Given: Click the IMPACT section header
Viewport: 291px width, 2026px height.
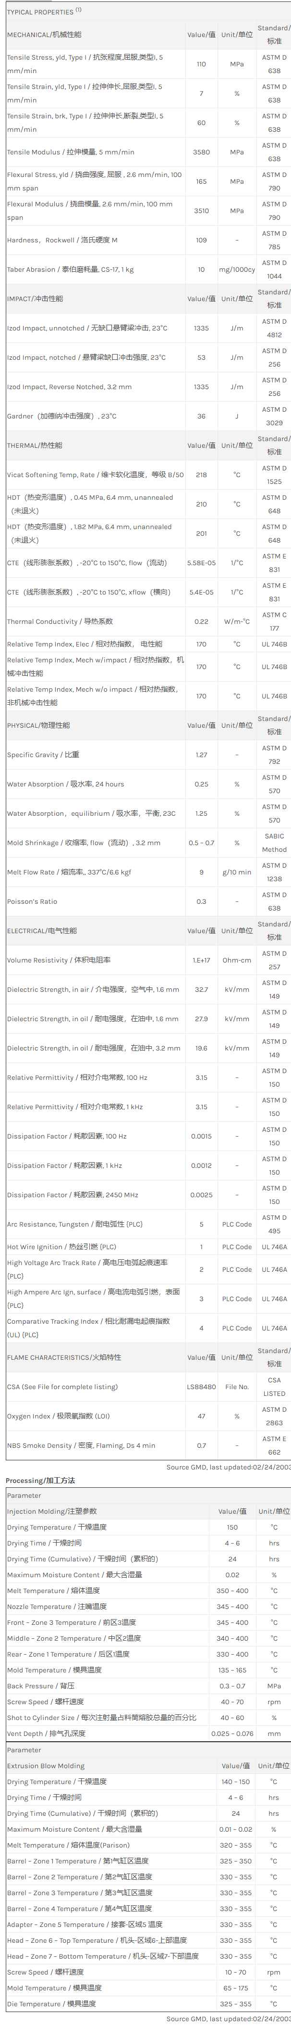Looking at the screenshot, I should (36, 299).
